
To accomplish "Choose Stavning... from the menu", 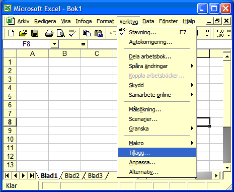I will click(157, 32).
